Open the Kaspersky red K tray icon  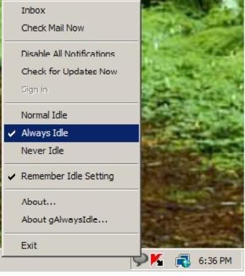click(x=157, y=259)
